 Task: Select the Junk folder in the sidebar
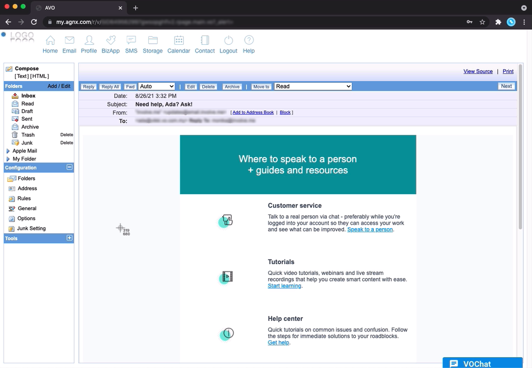point(27,143)
